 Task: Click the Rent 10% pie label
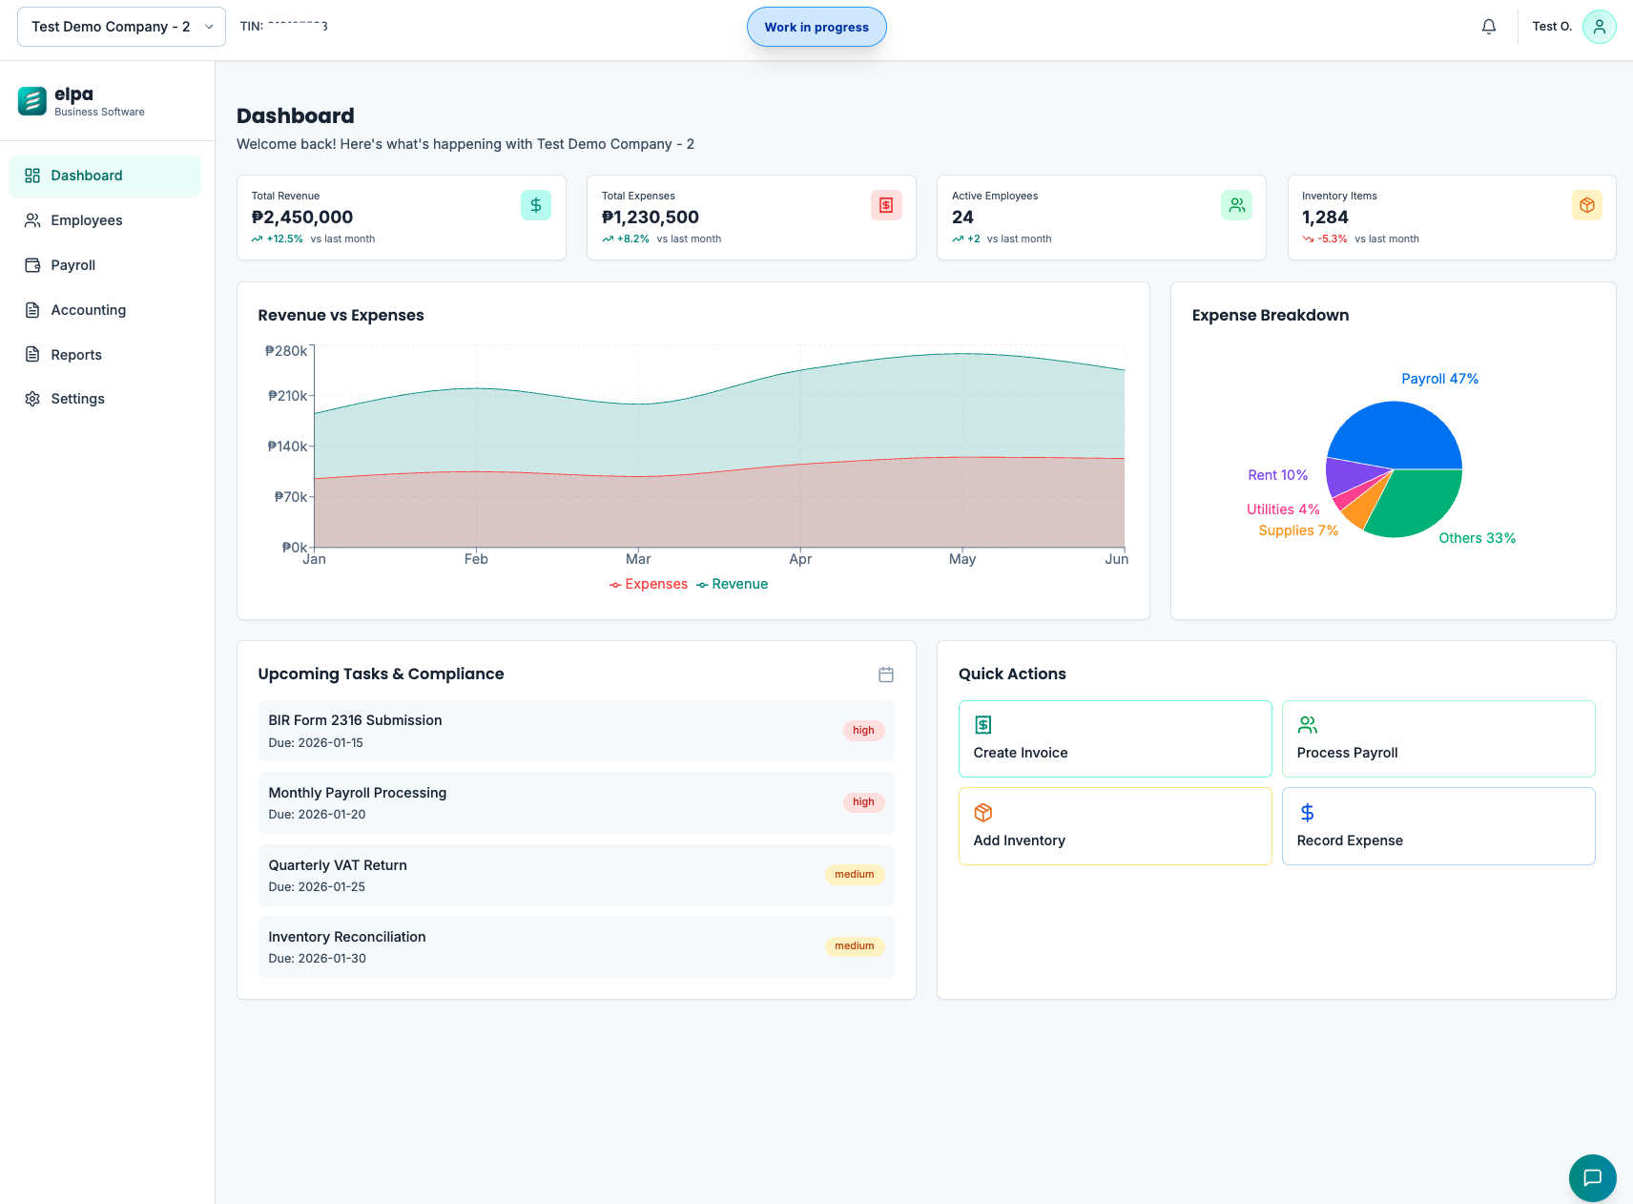pyautogui.click(x=1278, y=475)
